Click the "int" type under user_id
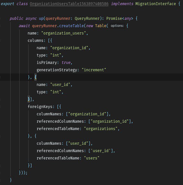Viewport: 183px width, 185px height. tap(56, 92)
